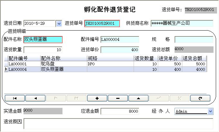
Task: Click the 配件名称 column header
Action: (63, 58)
